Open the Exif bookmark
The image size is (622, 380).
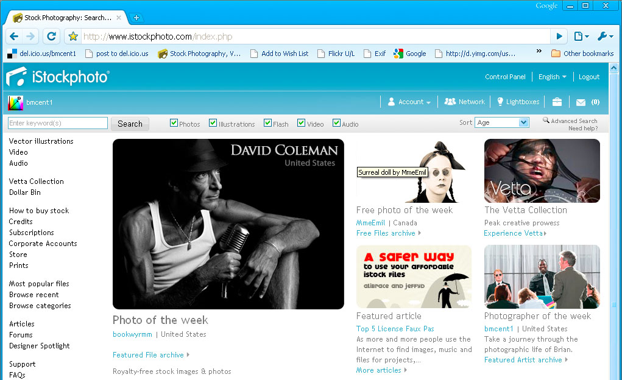375,54
